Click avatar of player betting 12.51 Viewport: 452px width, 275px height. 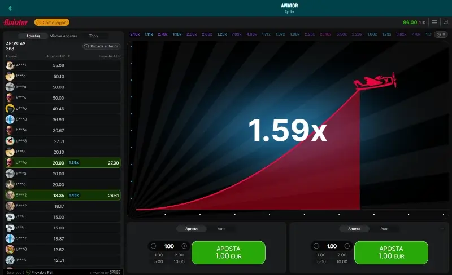(x=10, y=260)
